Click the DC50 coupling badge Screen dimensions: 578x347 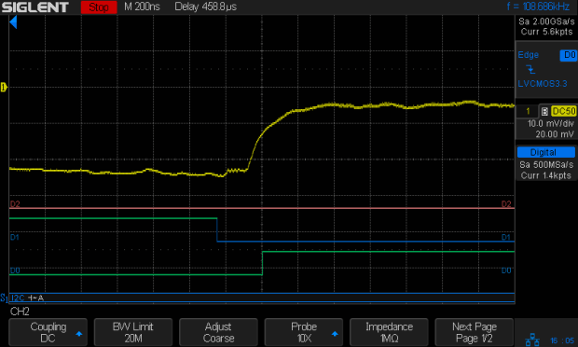click(x=563, y=111)
